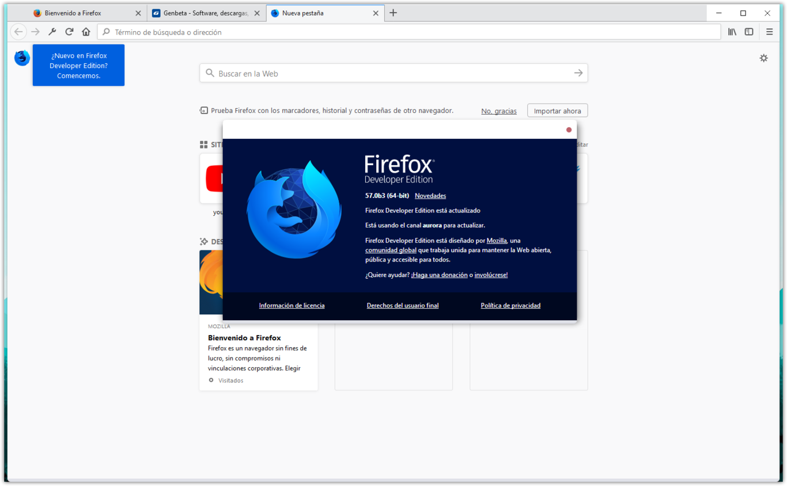787x486 pixels.
Task: Switch to the Genbeta tab
Action: point(206,13)
